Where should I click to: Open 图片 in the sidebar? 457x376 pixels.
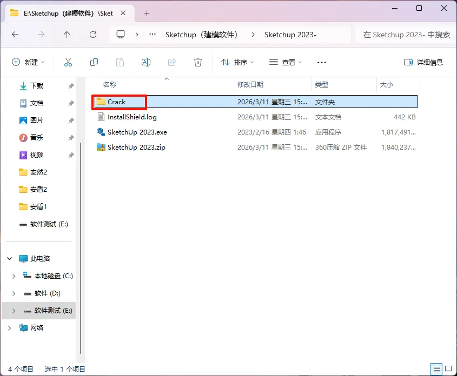pos(37,120)
